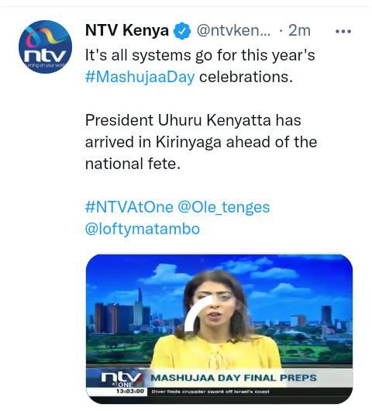Click the MASHUJAA DAY FINAL PREPS banner
Image resolution: width=372 pixels, height=411 pixels.
233,378
